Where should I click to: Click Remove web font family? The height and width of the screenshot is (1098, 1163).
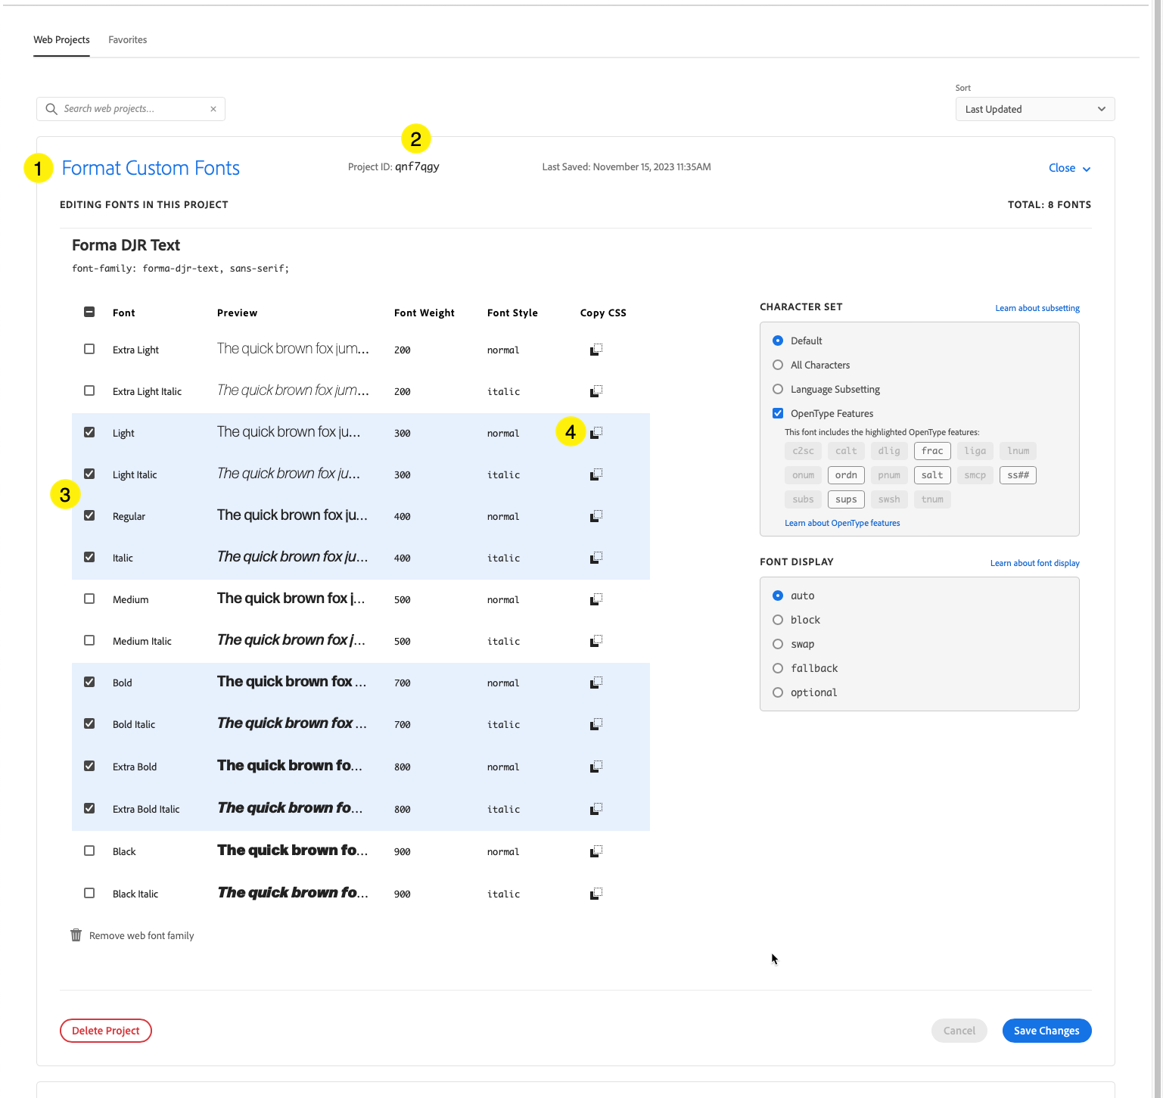141,936
